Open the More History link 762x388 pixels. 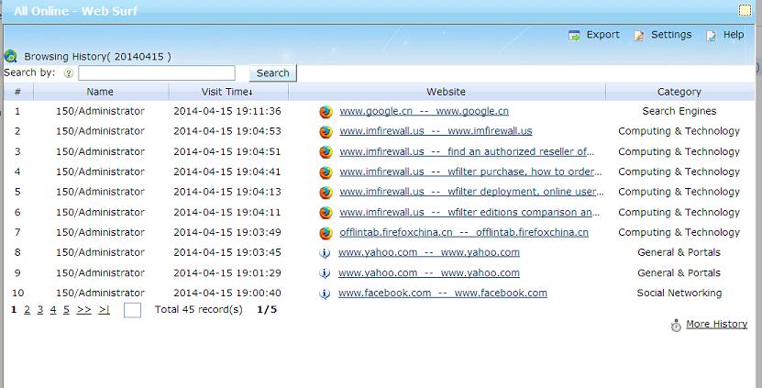click(716, 325)
